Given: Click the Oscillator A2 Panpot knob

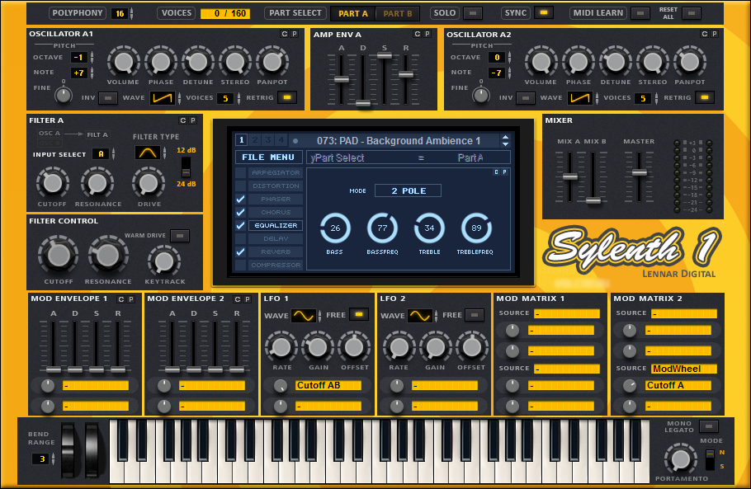Looking at the screenshot, I should (x=690, y=62).
